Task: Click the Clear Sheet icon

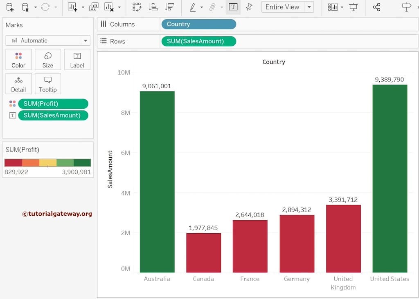Action: 108,7
